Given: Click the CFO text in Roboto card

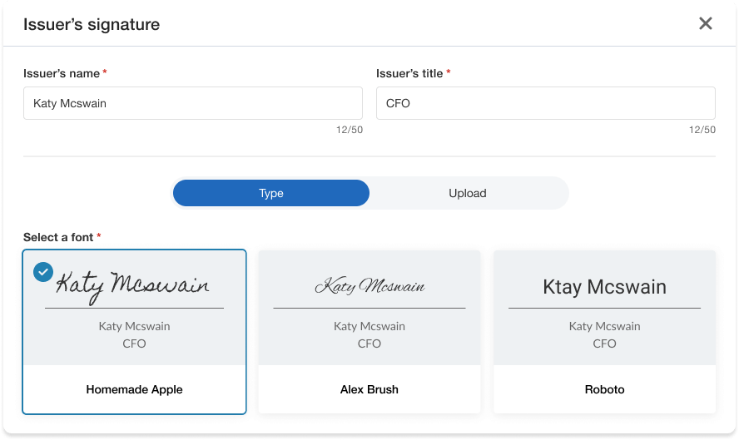Looking at the screenshot, I should [x=604, y=344].
